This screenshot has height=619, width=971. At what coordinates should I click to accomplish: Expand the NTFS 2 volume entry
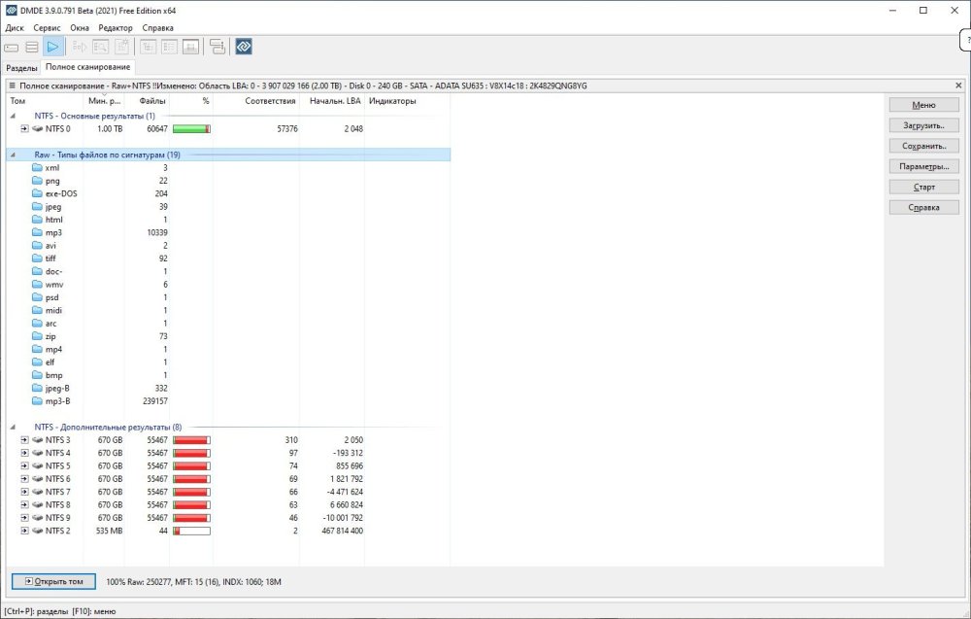(25, 531)
